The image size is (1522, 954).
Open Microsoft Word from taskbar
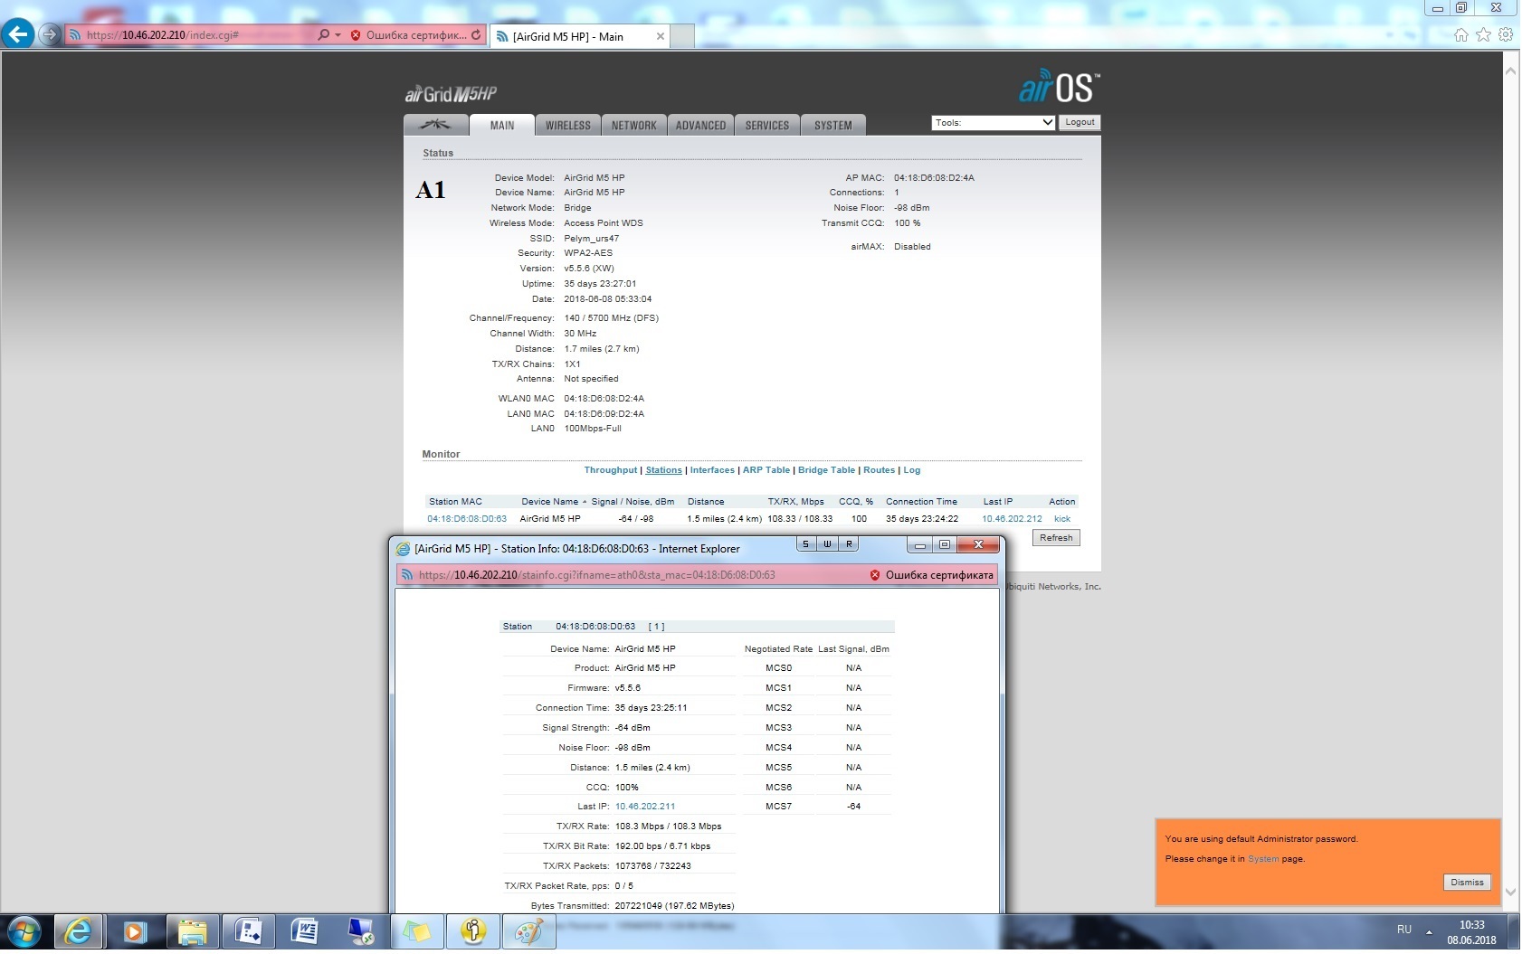pyautogui.click(x=304, y=932)
